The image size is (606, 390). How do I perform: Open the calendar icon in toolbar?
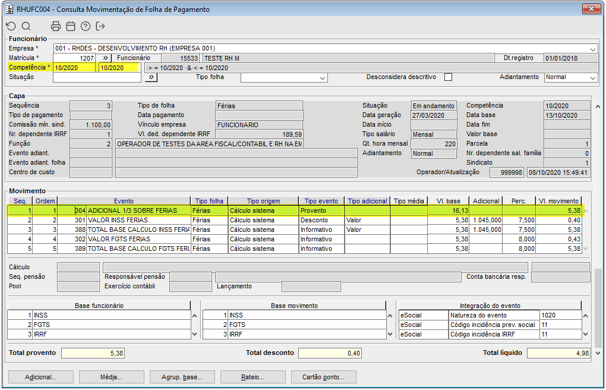[x=71, y=26]
